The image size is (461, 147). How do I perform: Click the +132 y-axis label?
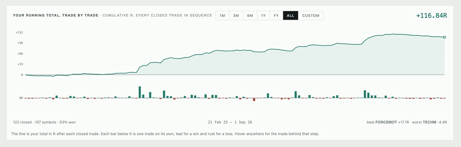click(19, 33)
